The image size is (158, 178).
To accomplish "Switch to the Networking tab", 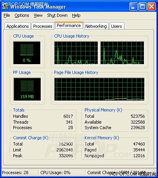I will pos(96,26).
